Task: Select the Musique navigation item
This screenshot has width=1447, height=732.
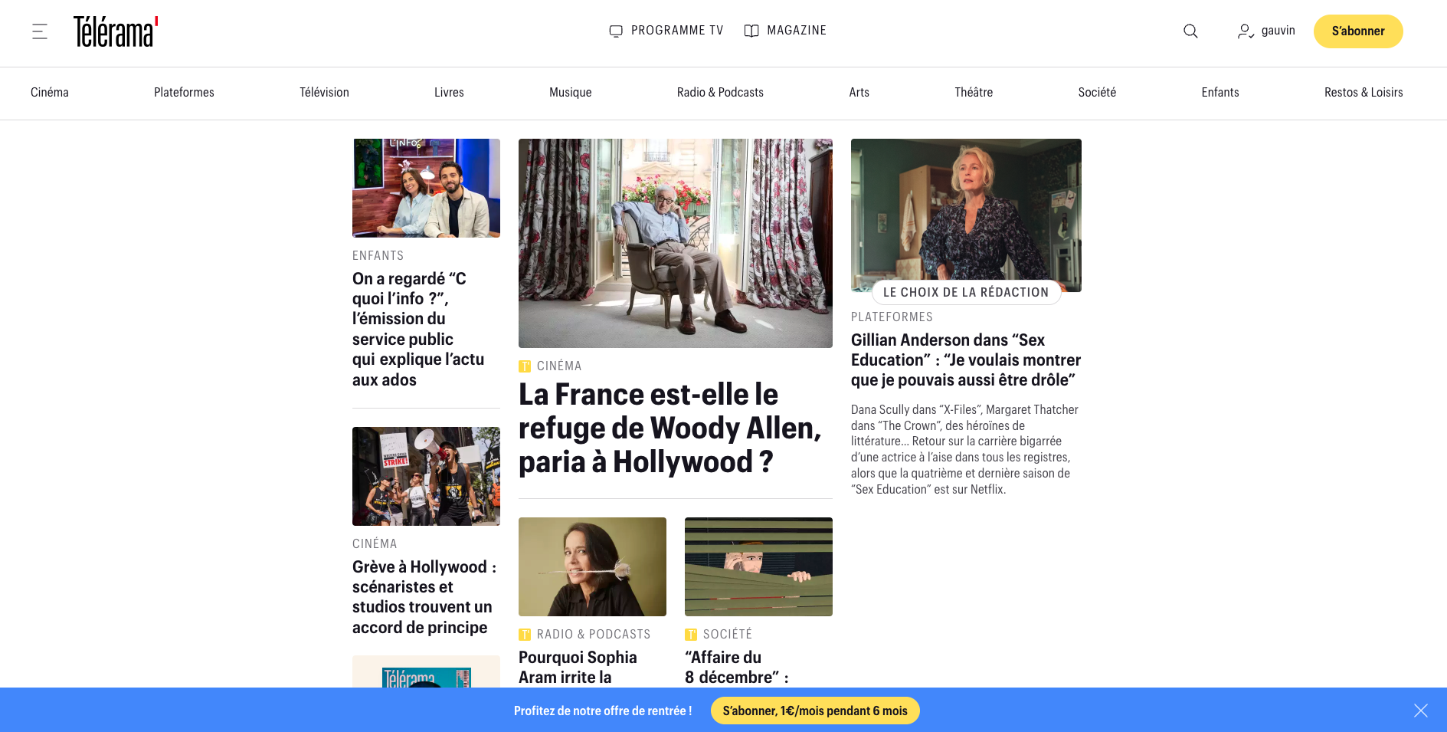Action: pyautogui.click(x=570, y=93)
